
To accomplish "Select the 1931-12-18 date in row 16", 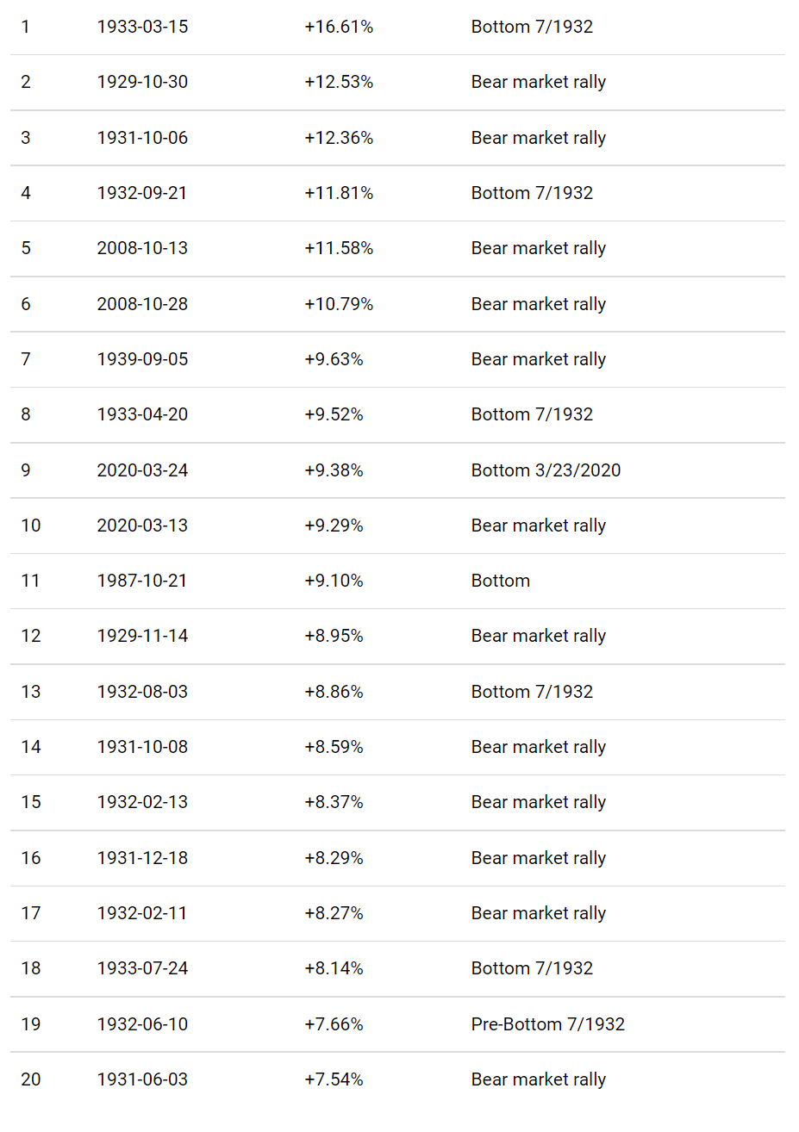I will point(142,858).
